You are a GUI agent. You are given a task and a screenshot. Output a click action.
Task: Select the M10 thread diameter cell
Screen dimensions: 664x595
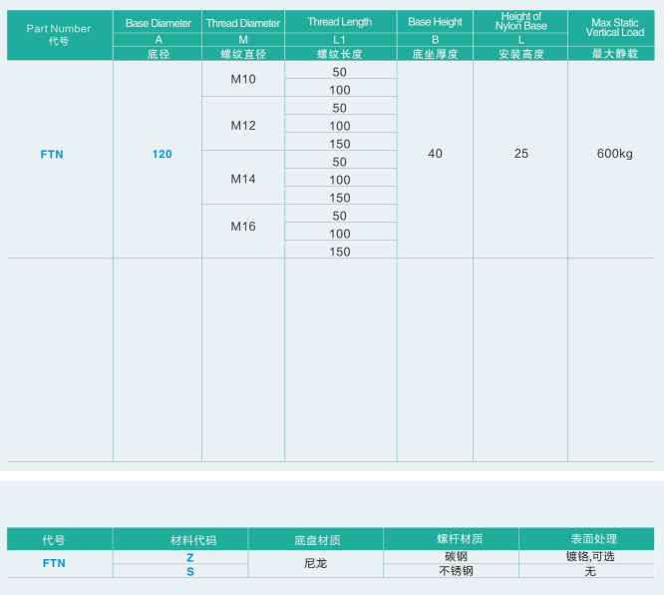243,80
